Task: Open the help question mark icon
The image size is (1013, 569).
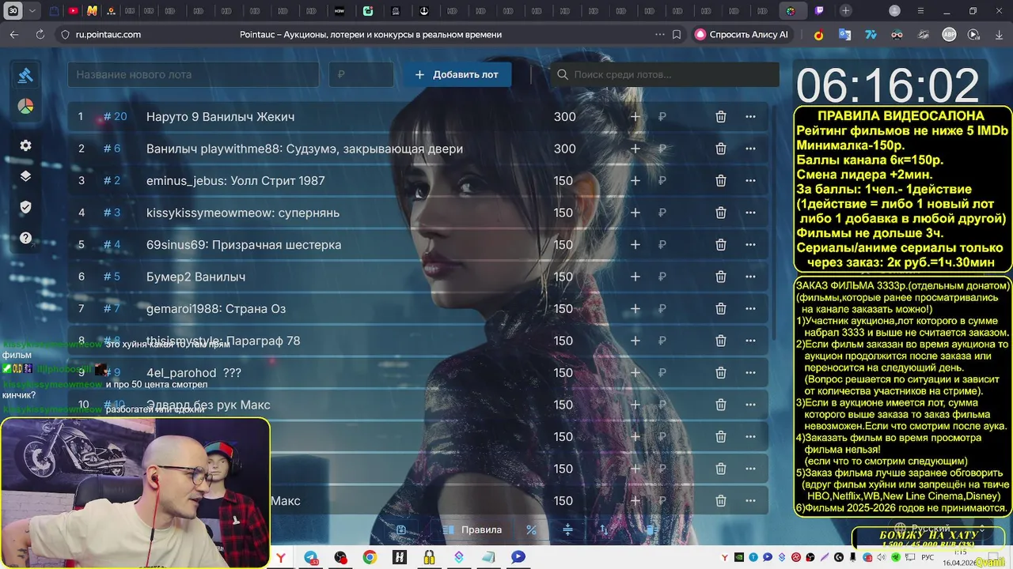Action: [25, 238]
